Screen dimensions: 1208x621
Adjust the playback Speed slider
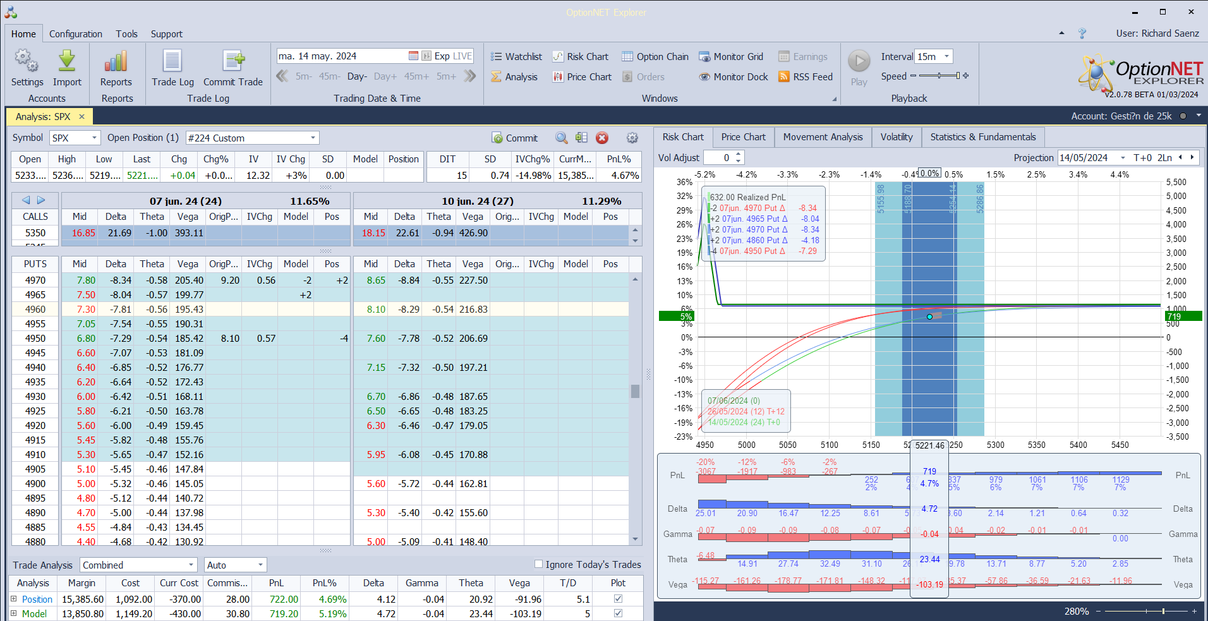939,76
